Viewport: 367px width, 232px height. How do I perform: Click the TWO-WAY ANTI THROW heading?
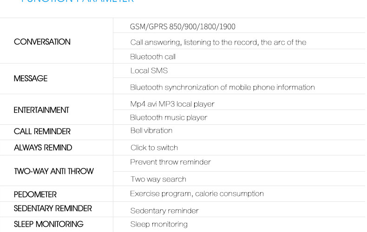point(54,171)
